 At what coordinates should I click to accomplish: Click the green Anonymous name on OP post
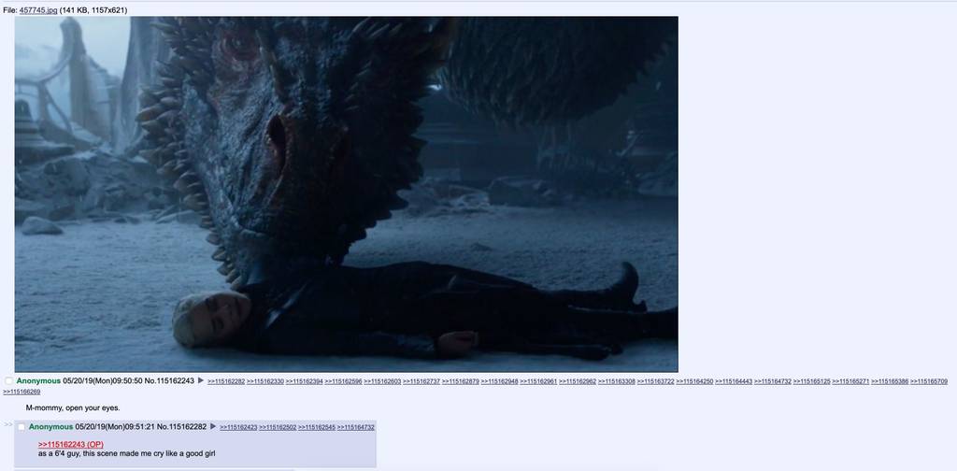point(38,380)
